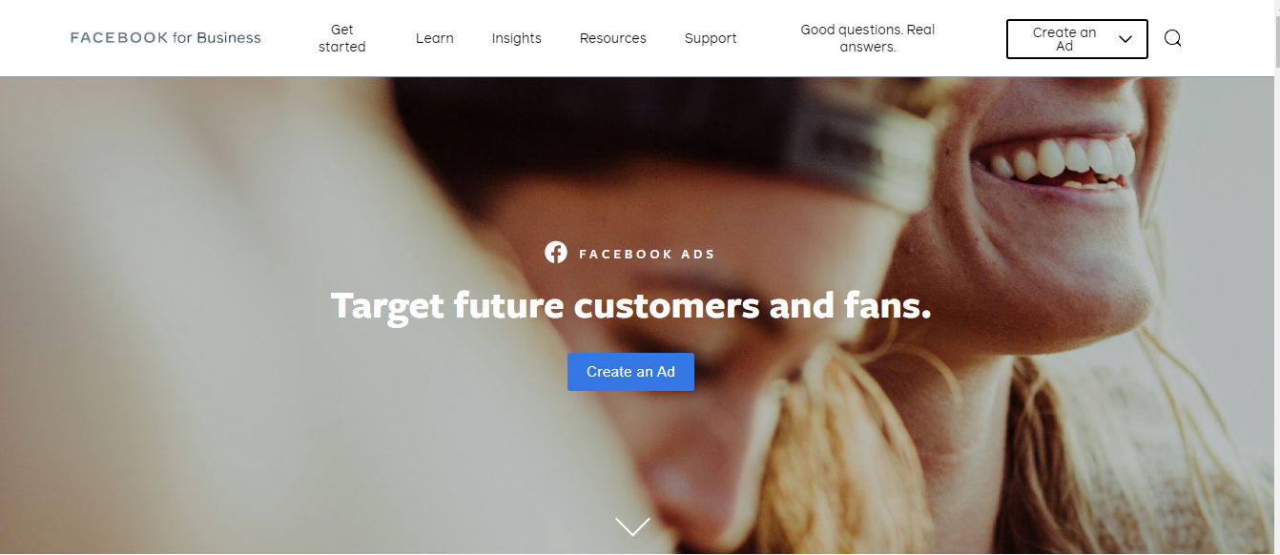The height and width of the screenshot is (555, 1280).
Task: Click the FACEBOOK ADS label text
Action: (x=647, y=255)
